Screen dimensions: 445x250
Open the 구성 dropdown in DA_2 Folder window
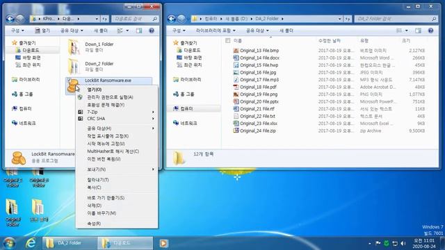[179, 31]
